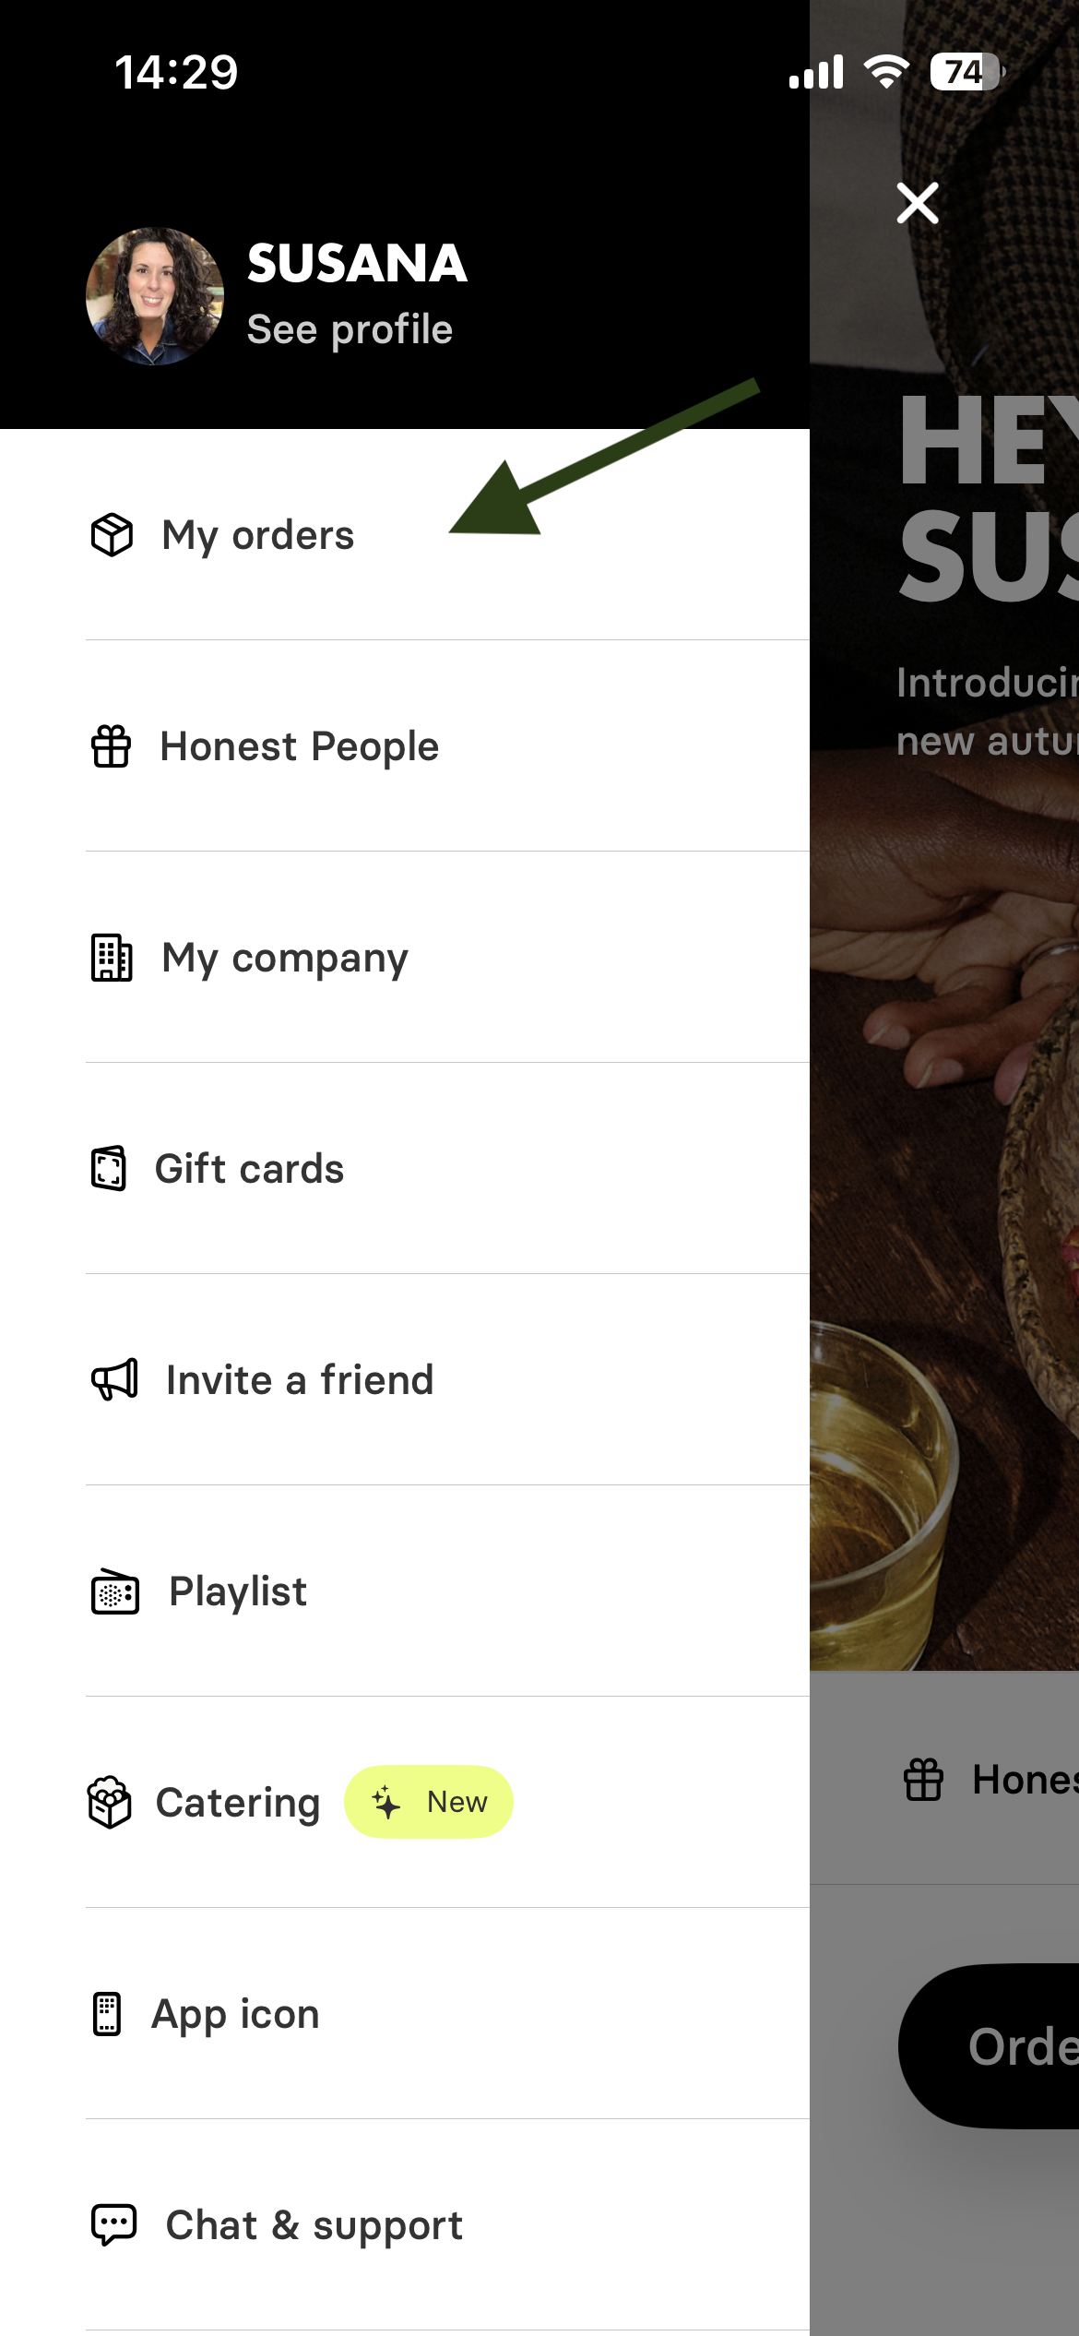
Task: Tap the building icon for My company
Action: 112,958
